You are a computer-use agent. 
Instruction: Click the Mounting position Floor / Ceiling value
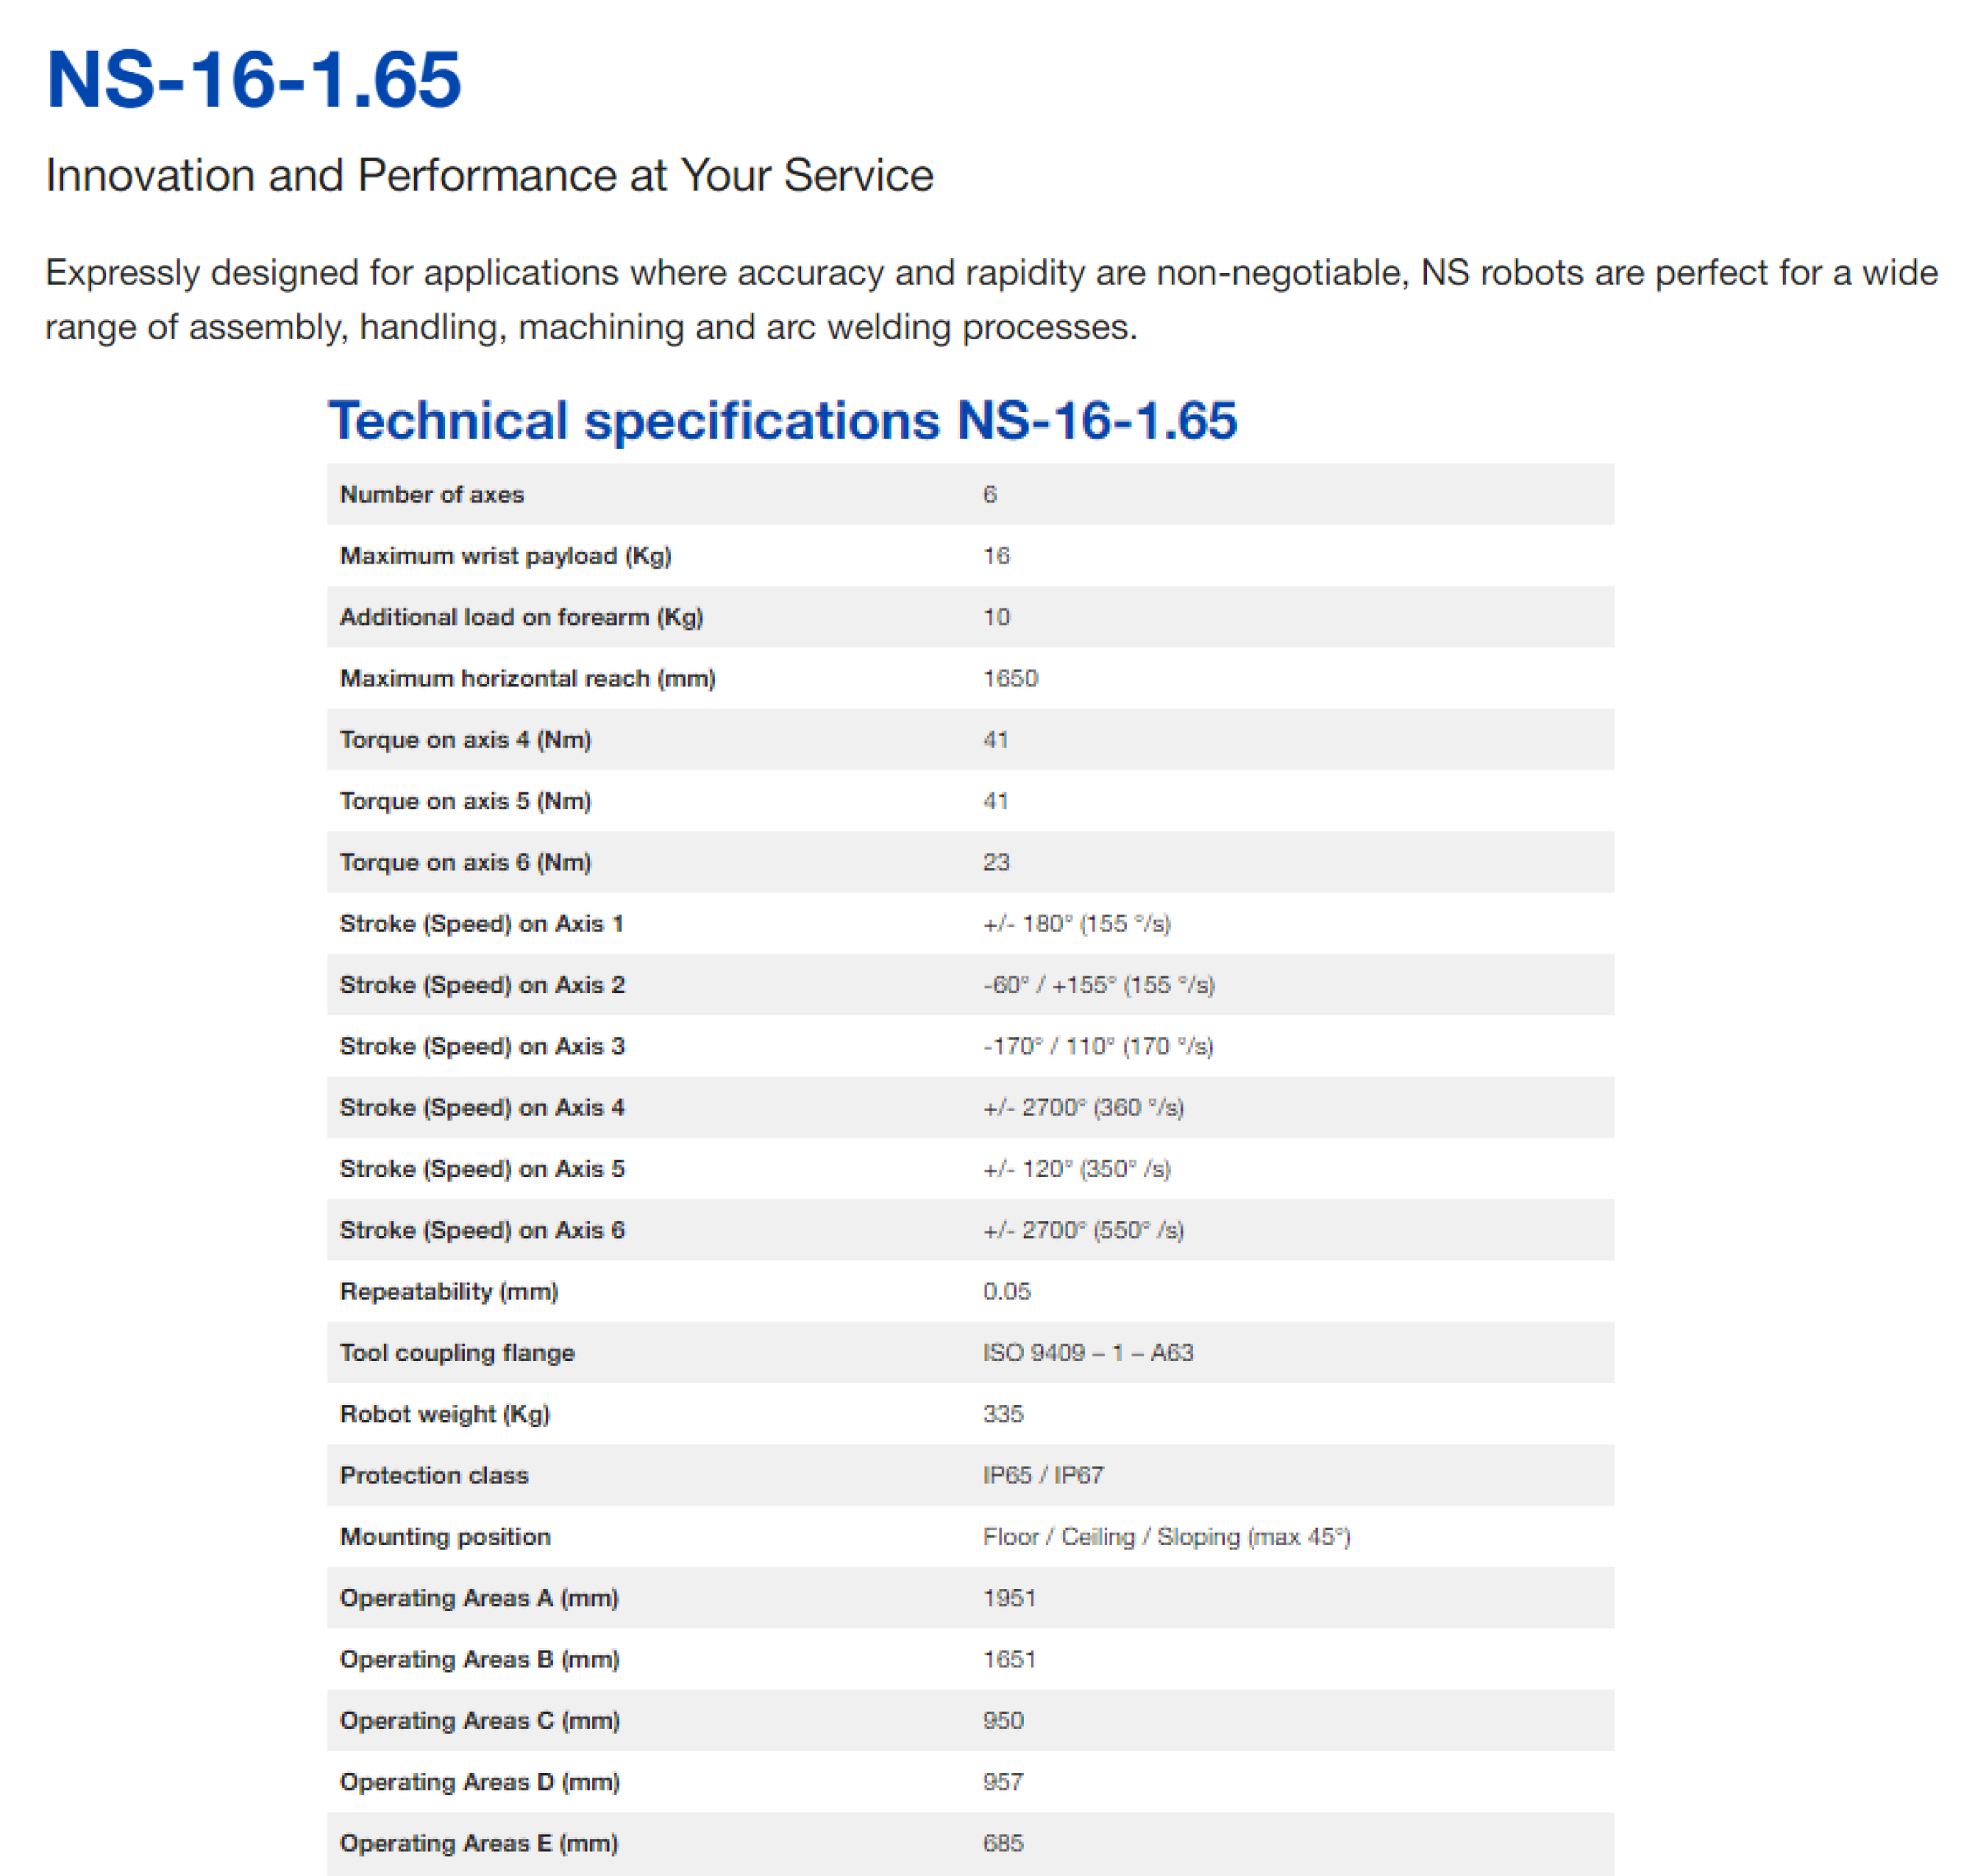[1165, 1537]
